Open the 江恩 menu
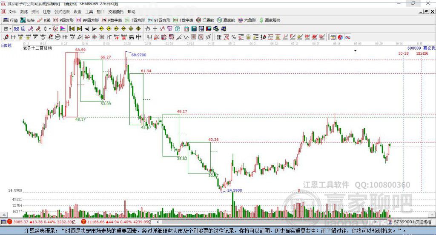This screenshot has width=436, height=235. 47,11
